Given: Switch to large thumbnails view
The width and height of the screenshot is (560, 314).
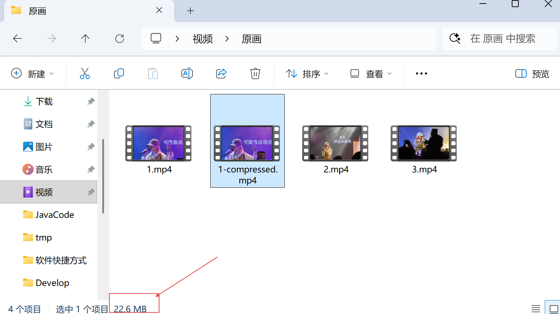Looking at the screenshot, I should click(x=553, y=309).
